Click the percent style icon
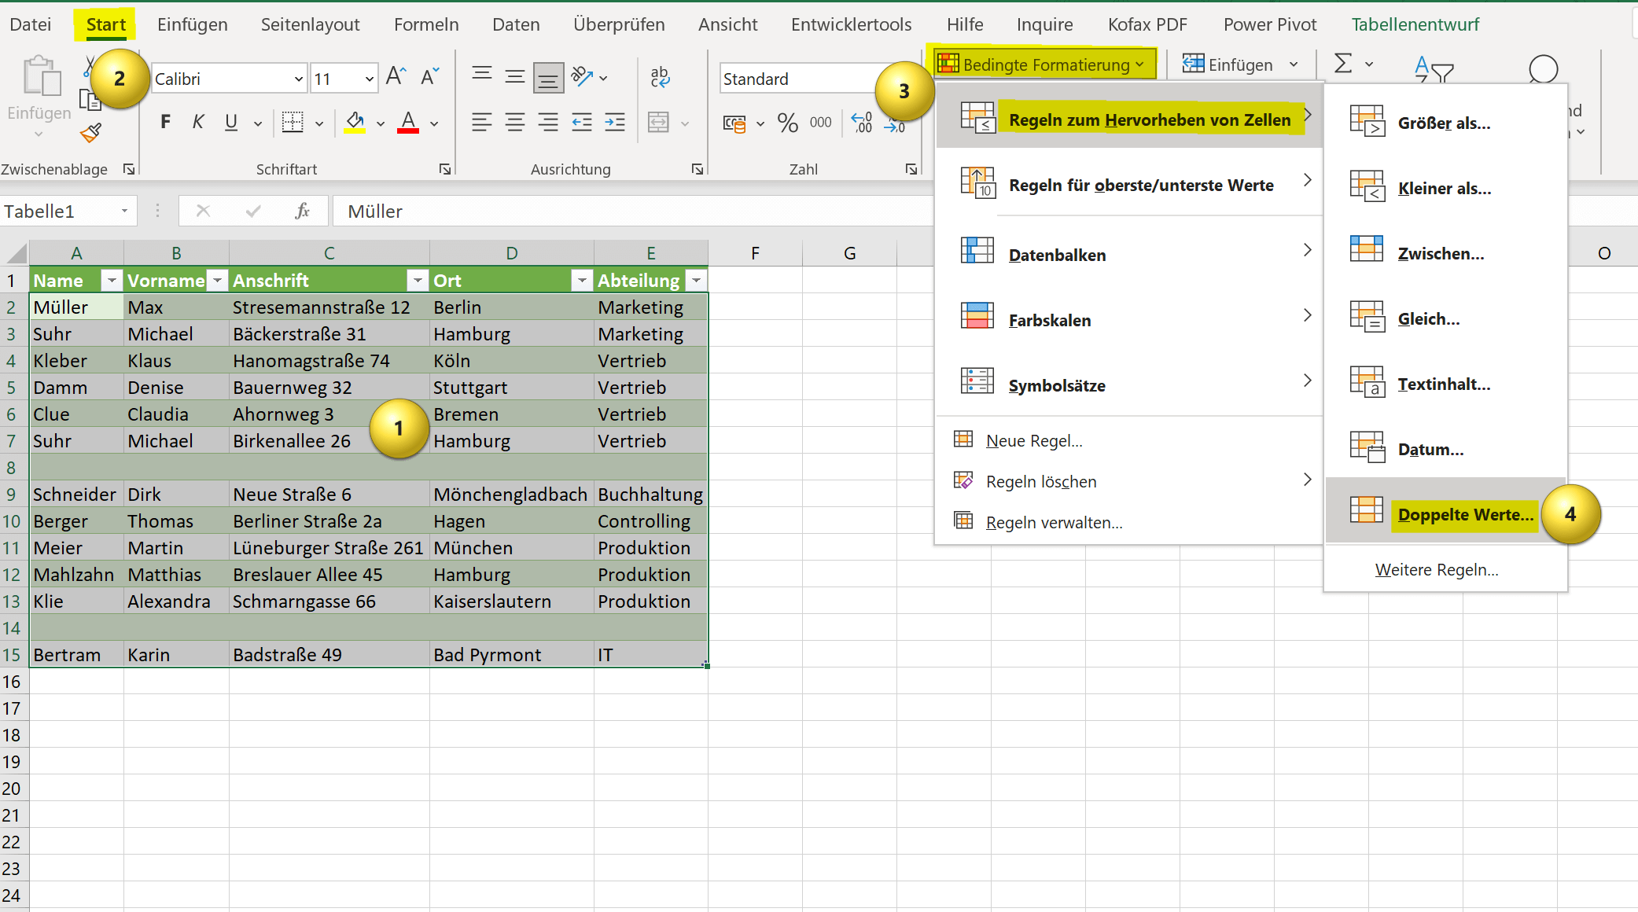The image size is (1638, 912). click(787, 122)
